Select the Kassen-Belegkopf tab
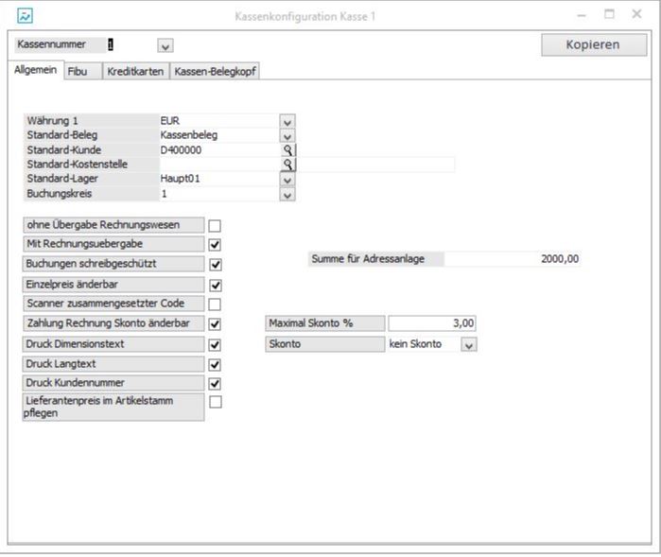The width and height of the screenshot is (661, 557). click(x=216, y=71)
